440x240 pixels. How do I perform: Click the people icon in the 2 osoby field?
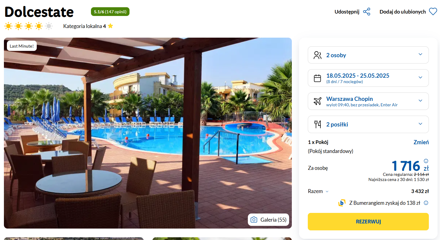pos(317,55)
